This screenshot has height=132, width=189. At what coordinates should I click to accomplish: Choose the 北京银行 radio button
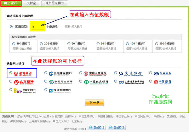pyautogui.click(x=11, y=81)
